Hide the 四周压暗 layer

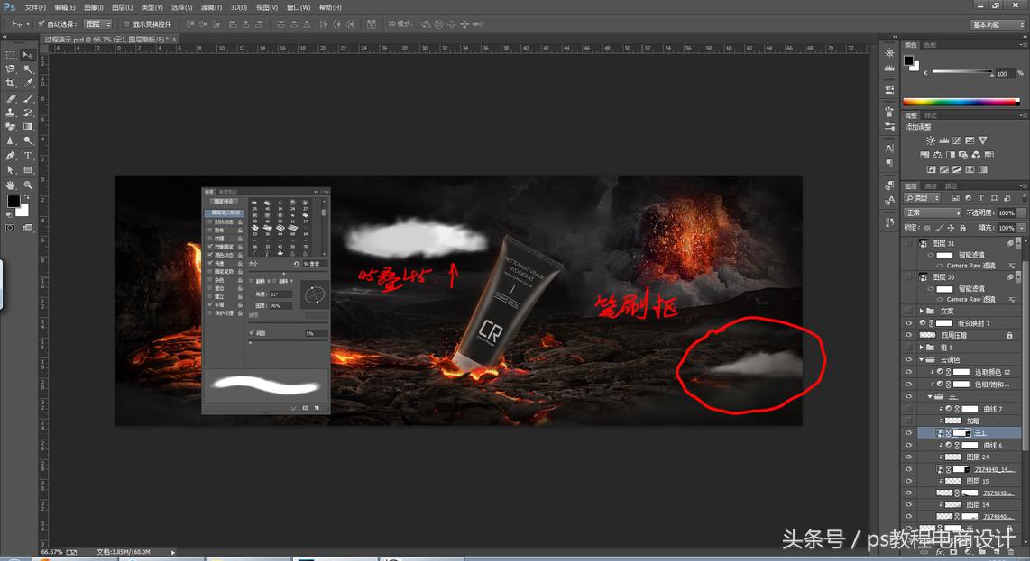pos(908,335)
